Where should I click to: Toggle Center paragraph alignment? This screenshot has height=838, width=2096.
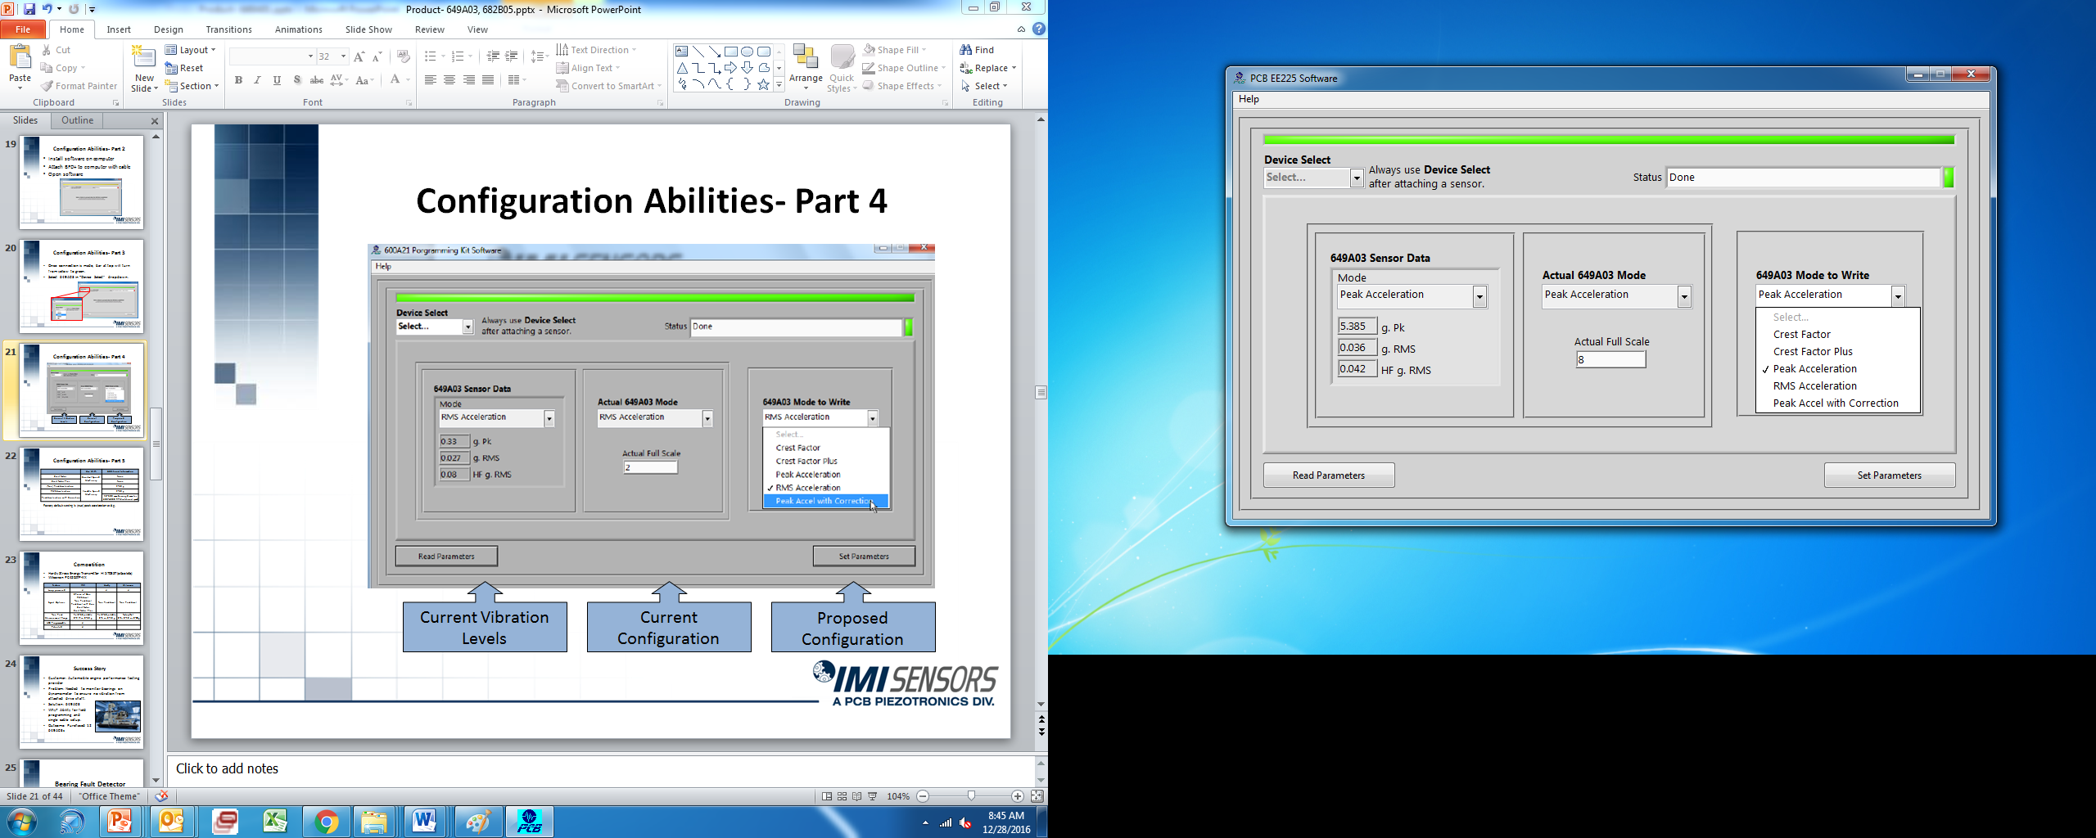pos(449,80)
